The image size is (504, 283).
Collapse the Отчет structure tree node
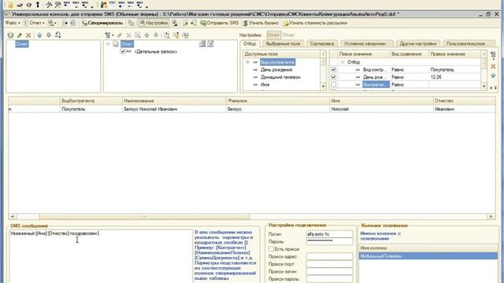pos(109,44)
